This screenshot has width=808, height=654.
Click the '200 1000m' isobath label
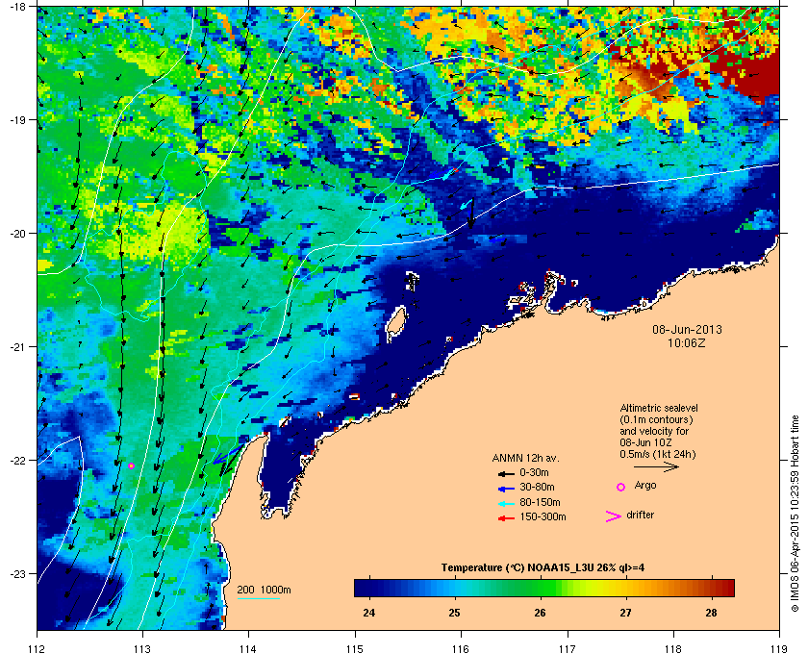pyautogui.click(x=264, y=591)
